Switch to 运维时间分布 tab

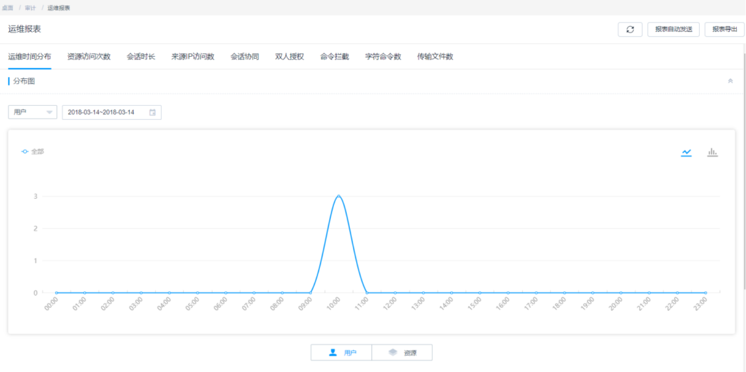[29, 56]
